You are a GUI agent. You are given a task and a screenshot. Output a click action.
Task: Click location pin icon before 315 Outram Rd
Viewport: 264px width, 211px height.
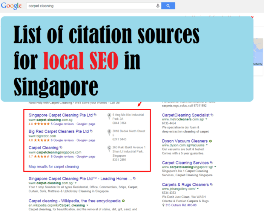point(163,205)
